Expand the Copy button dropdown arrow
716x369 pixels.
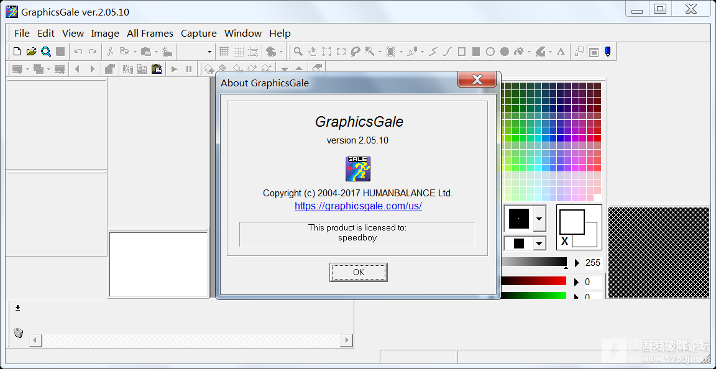click(135, 52)
